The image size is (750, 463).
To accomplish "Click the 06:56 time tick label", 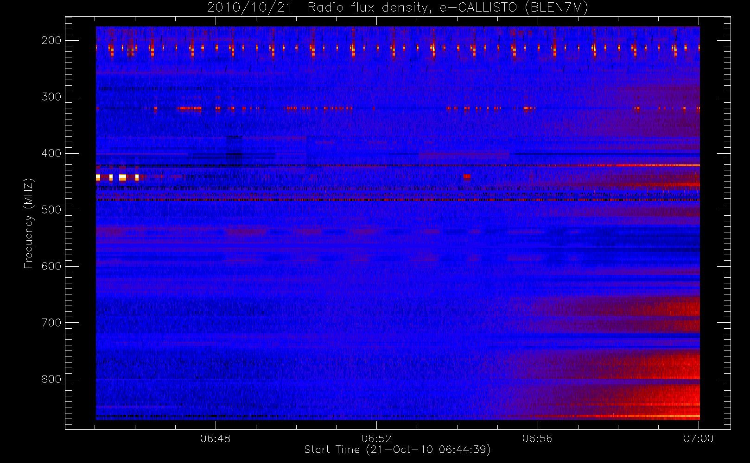I will point(538,438).
